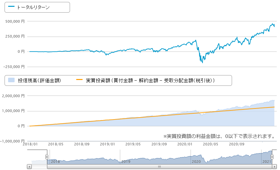280x170 pixels.
Task: Click the 2019/01 axis label
Action: pos(107,144)
